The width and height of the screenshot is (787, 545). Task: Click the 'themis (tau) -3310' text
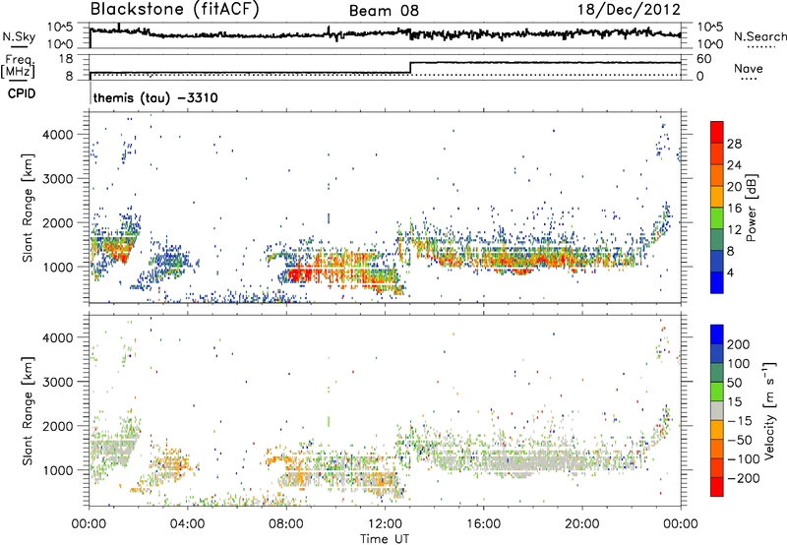pos(155,97)
